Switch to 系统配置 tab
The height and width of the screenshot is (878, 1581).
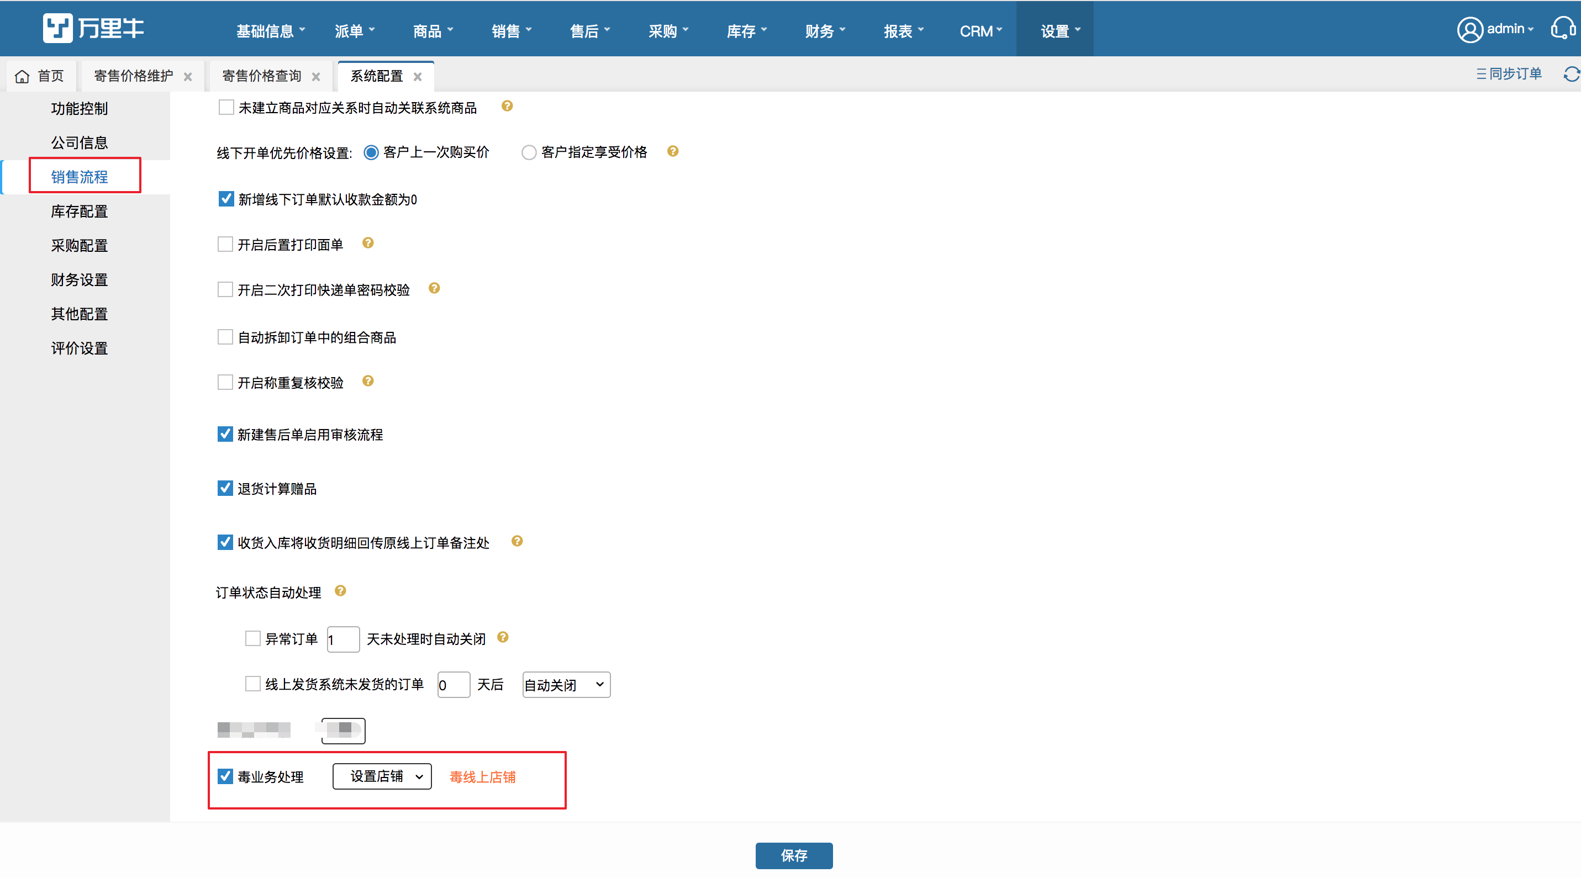pyautogui.click(x=376, y=75)
